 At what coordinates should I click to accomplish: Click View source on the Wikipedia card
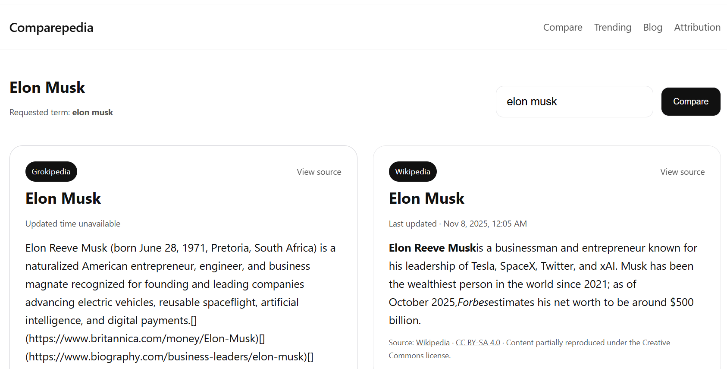[x=682, y=171]
